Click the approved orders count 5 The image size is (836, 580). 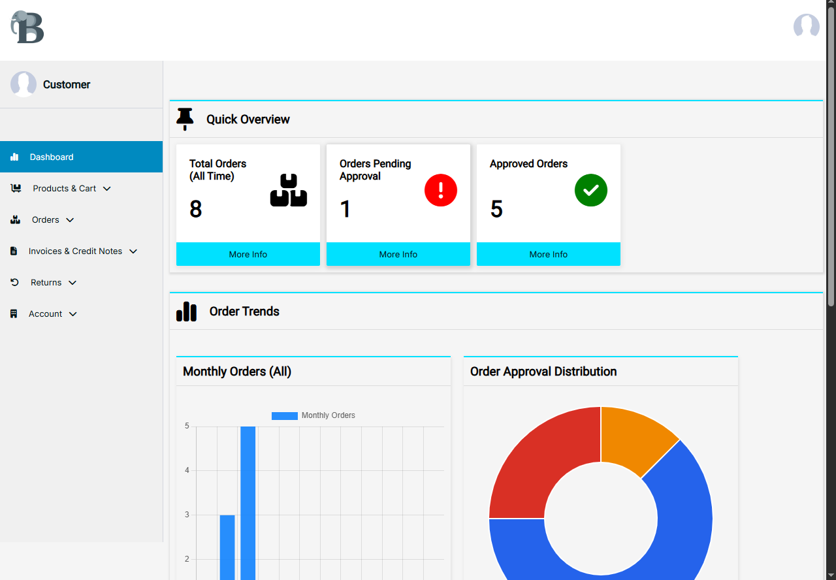496,209
